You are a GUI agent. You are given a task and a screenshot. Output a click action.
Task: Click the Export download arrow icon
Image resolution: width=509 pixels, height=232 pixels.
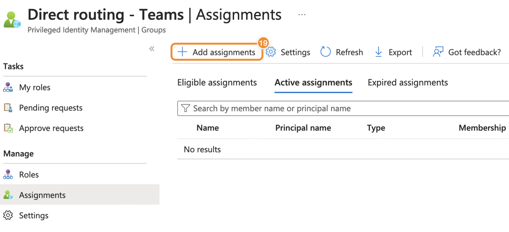(378, 52)
